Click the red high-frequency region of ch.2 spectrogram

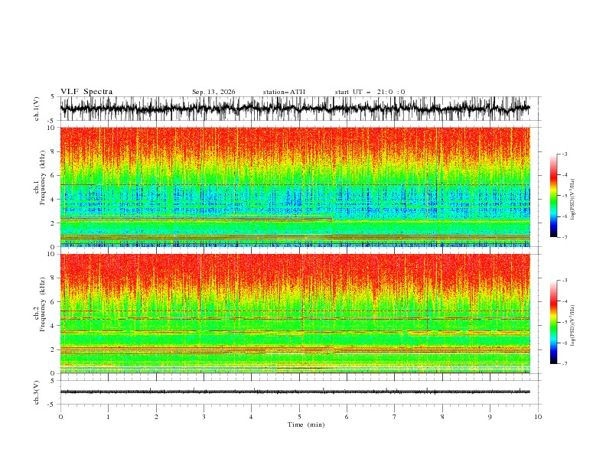pos(295,270)
